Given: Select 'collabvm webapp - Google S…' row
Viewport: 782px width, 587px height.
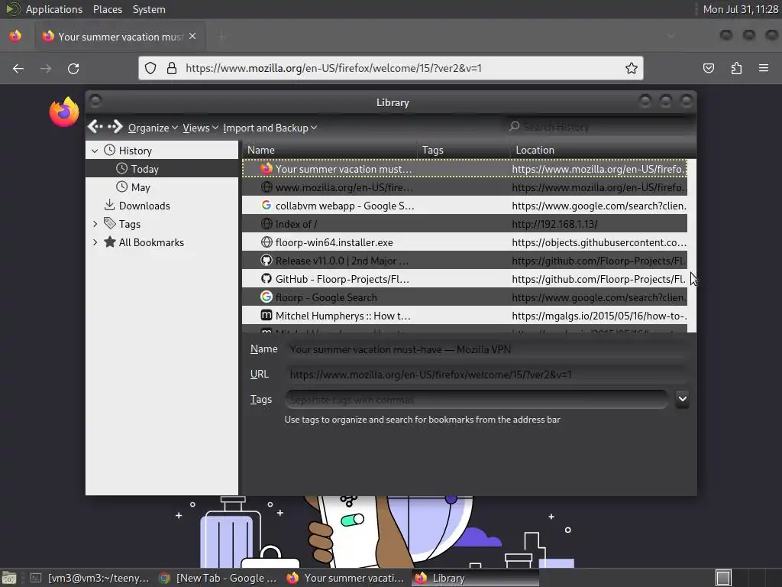Looking at the screenshot, I should (x=464, y=206).
